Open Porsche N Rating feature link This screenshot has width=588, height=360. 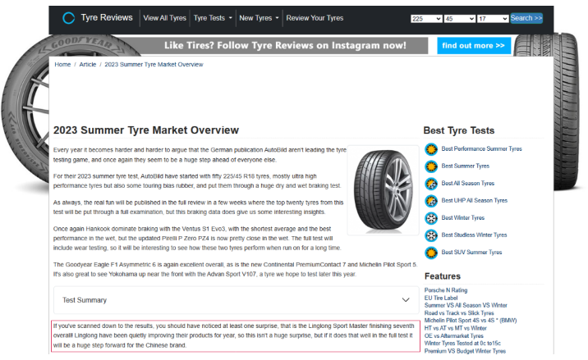[446, 290]
